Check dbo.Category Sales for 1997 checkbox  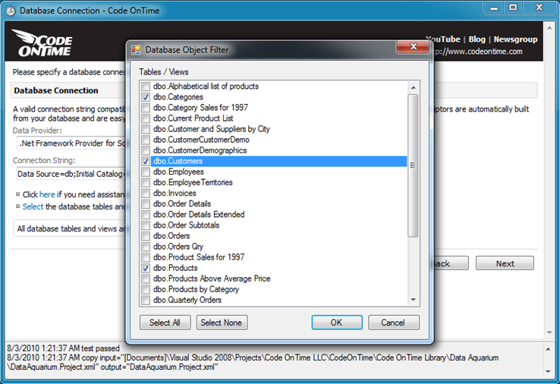pos(146,108)
